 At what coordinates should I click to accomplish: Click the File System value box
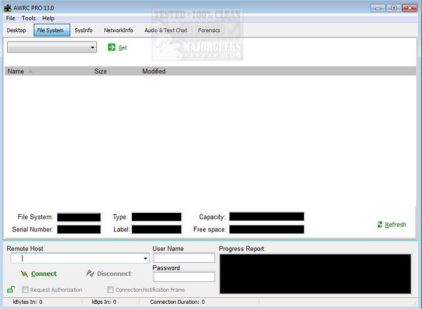79,217
